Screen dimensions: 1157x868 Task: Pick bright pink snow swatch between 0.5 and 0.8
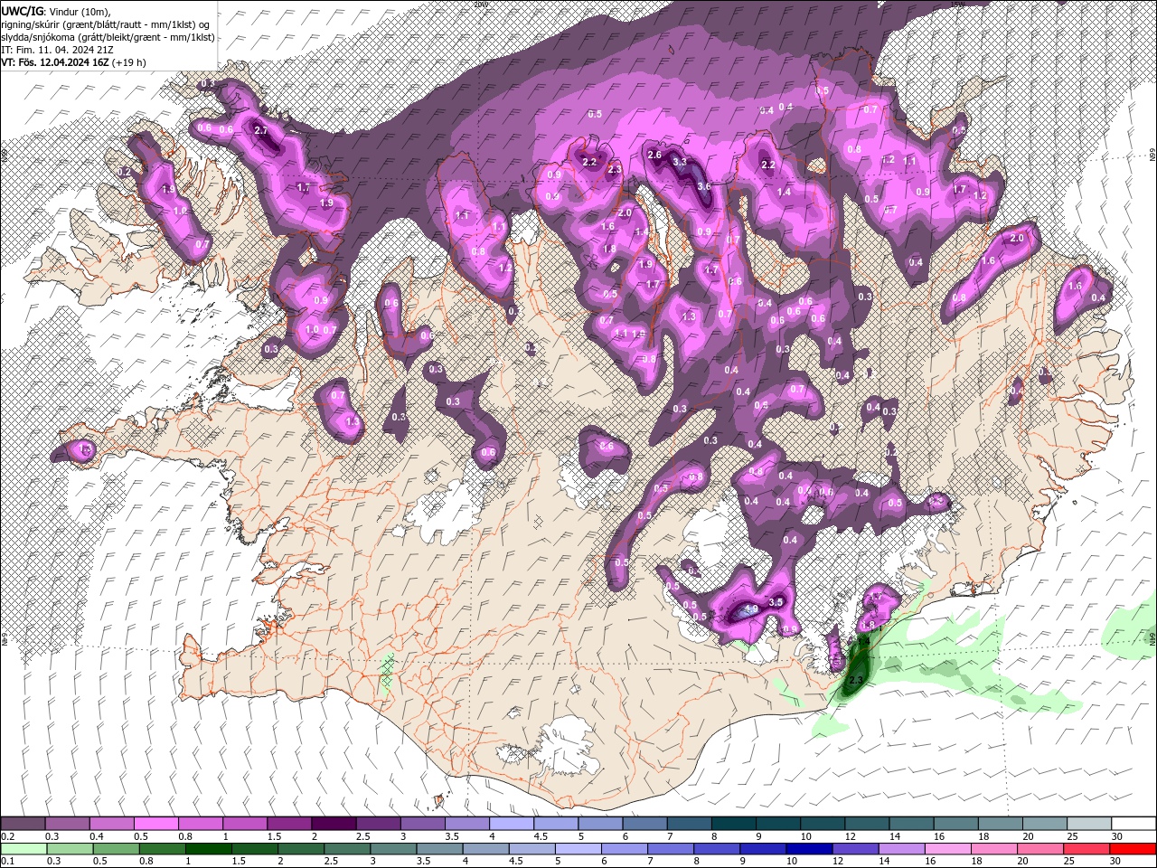[x=155, y=824]
